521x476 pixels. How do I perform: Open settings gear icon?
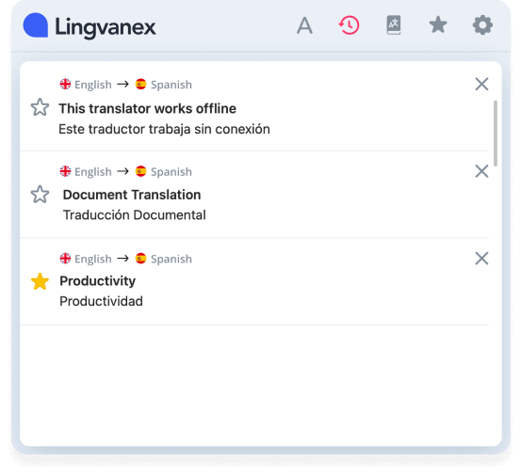(x=482, y=25)
